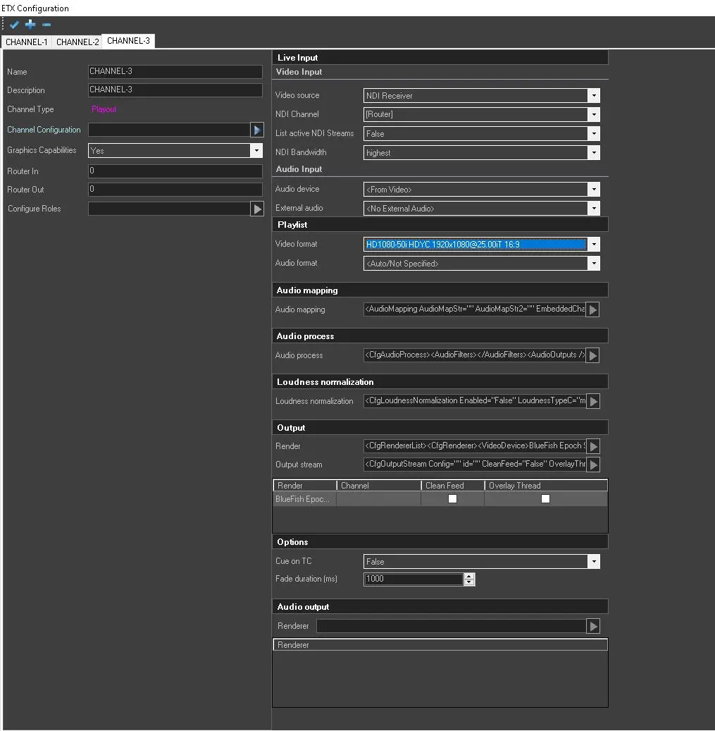The width and height of the screenshot is (715, 731).
Task: Toggle the Clean Feed checkbox
Action: [x=452, y=499]
